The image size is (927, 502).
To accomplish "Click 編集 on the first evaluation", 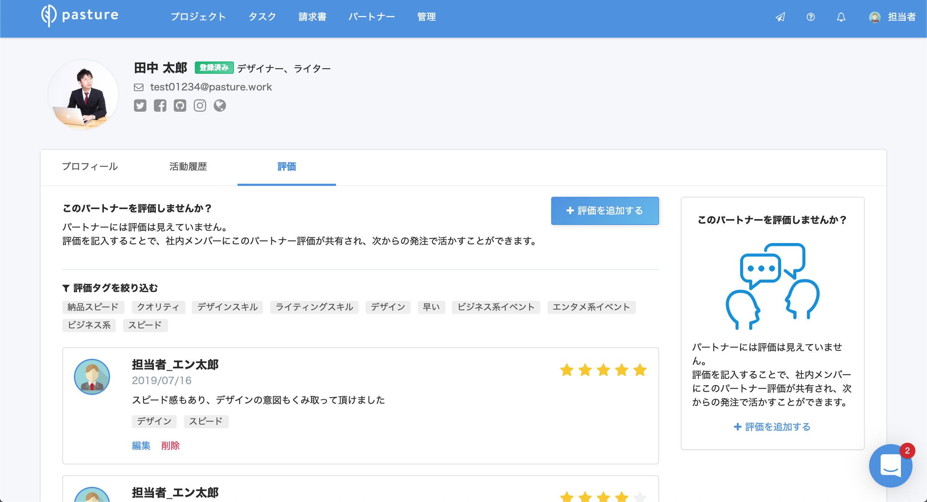I will (141, 446).
